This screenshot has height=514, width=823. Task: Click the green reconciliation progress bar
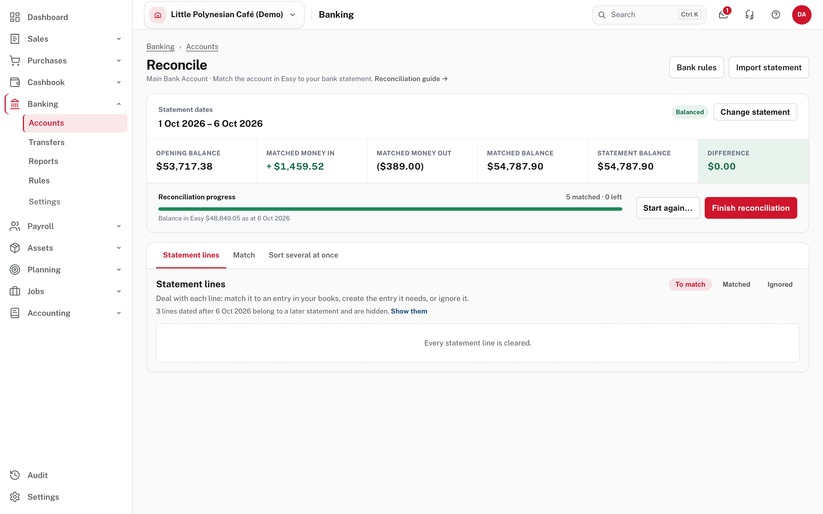point(390,209)
